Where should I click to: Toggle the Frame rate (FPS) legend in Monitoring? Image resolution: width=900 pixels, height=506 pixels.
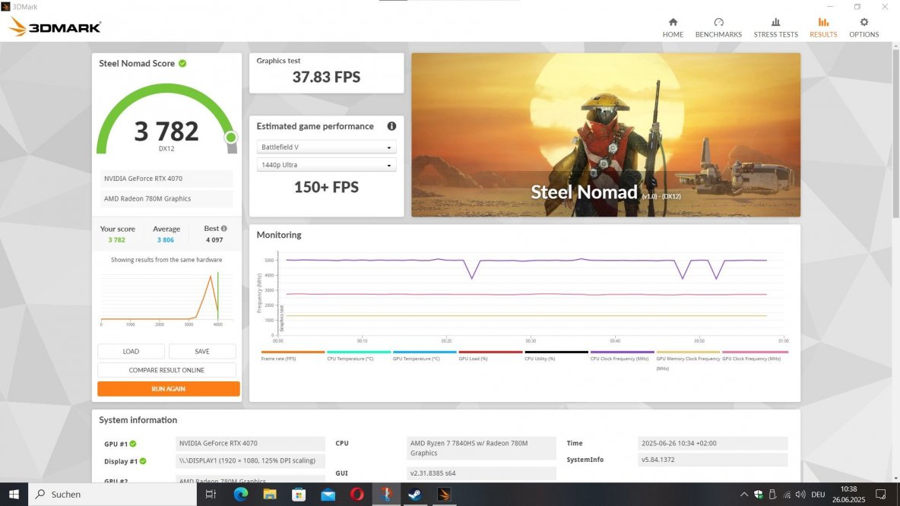(x=279, y=358)
